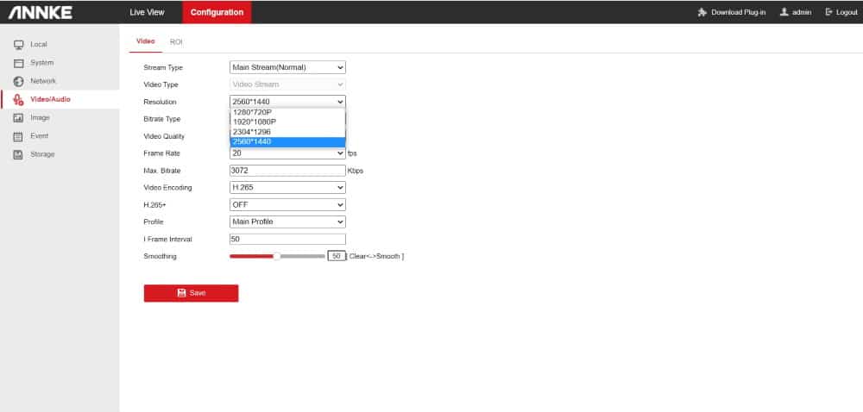Click the Video/Audio sidebar icon
The width and height of the screenshot is (863, 412).
[x=18, y=100]
